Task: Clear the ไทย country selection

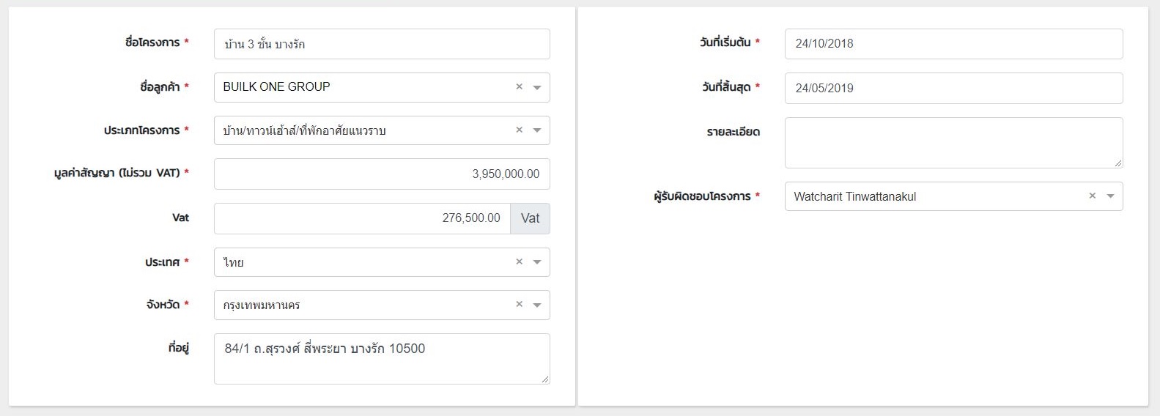Action: (519, 261)
